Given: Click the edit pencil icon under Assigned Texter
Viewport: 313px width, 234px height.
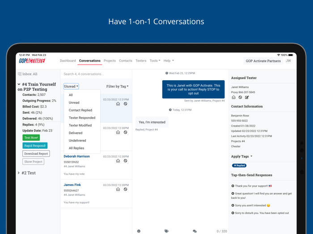Looking at the screenshot, I should [247, 97].
